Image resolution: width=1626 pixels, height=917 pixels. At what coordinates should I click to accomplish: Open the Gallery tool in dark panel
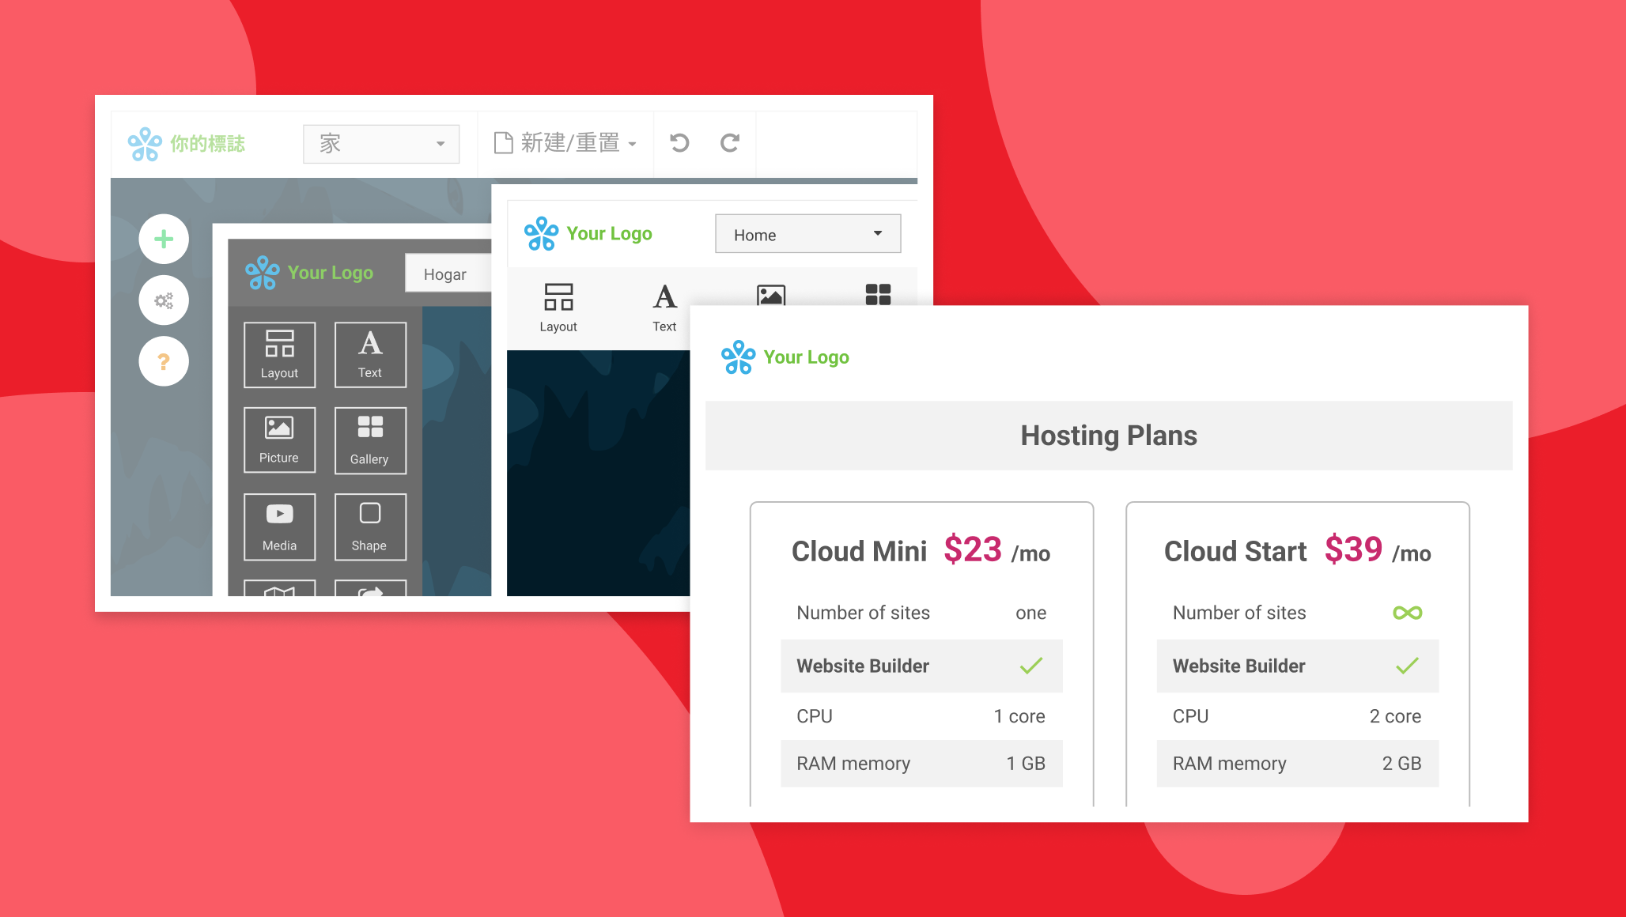370,440
